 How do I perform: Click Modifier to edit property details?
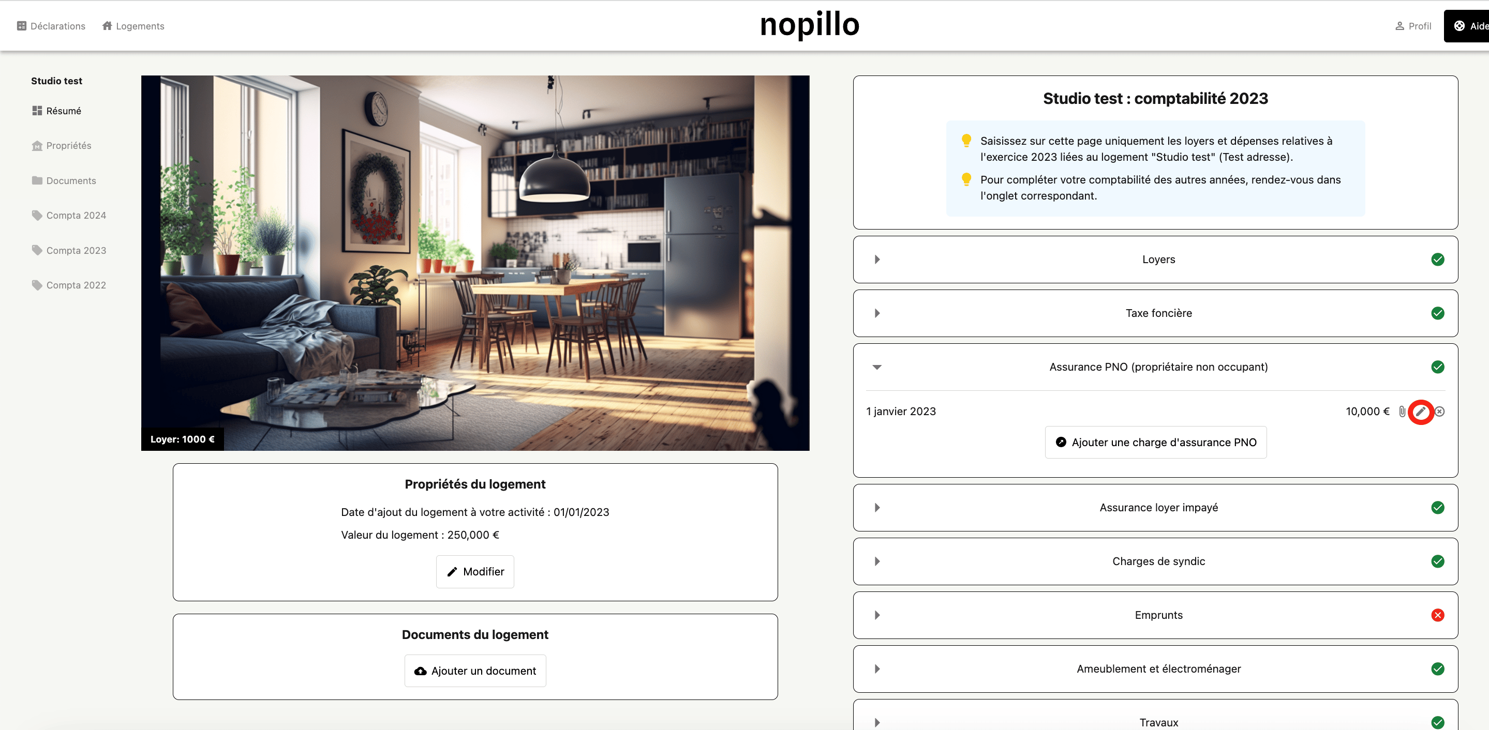point(474,572)
